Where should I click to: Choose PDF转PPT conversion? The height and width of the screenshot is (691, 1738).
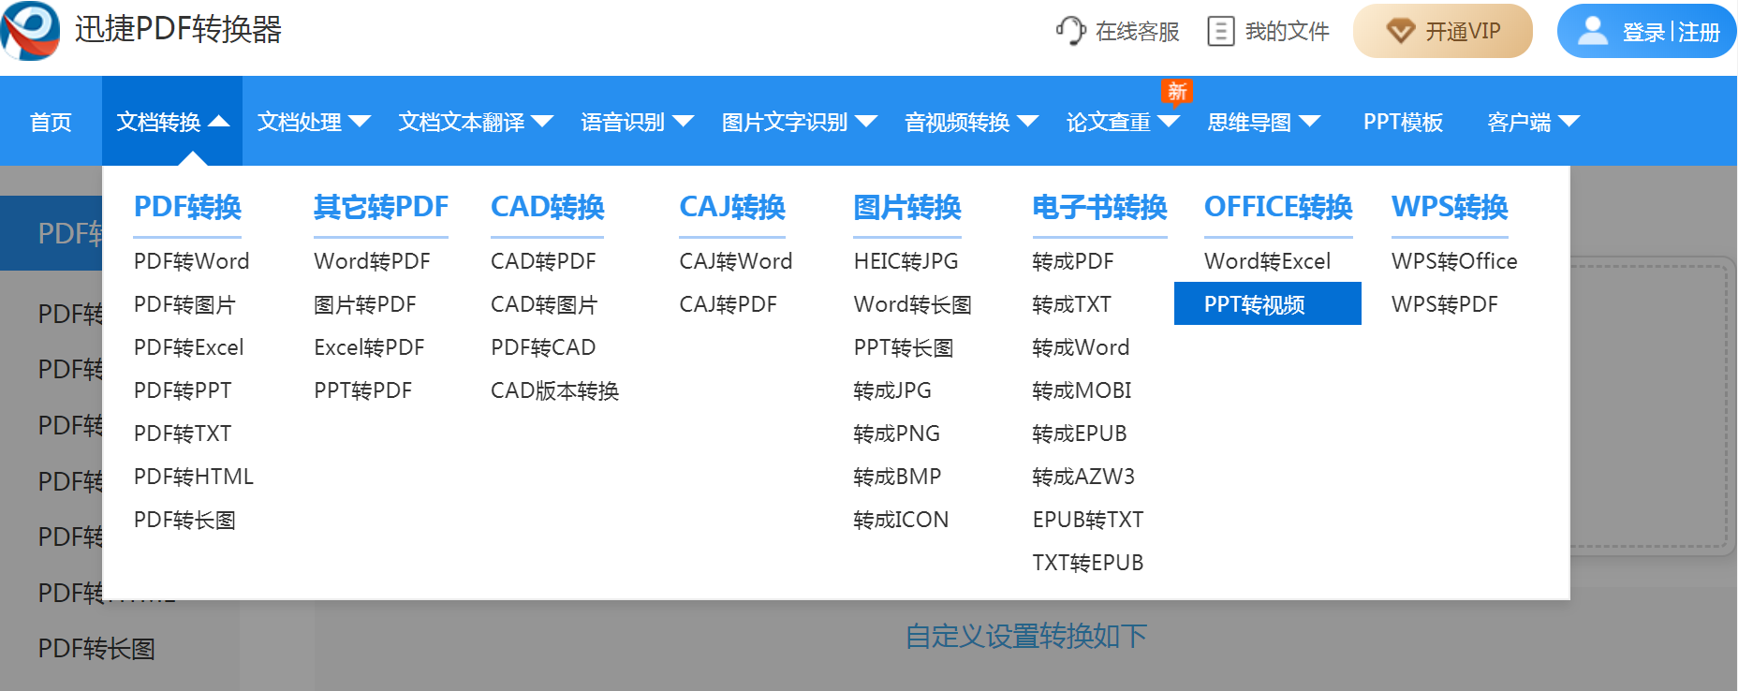[183, 390]
